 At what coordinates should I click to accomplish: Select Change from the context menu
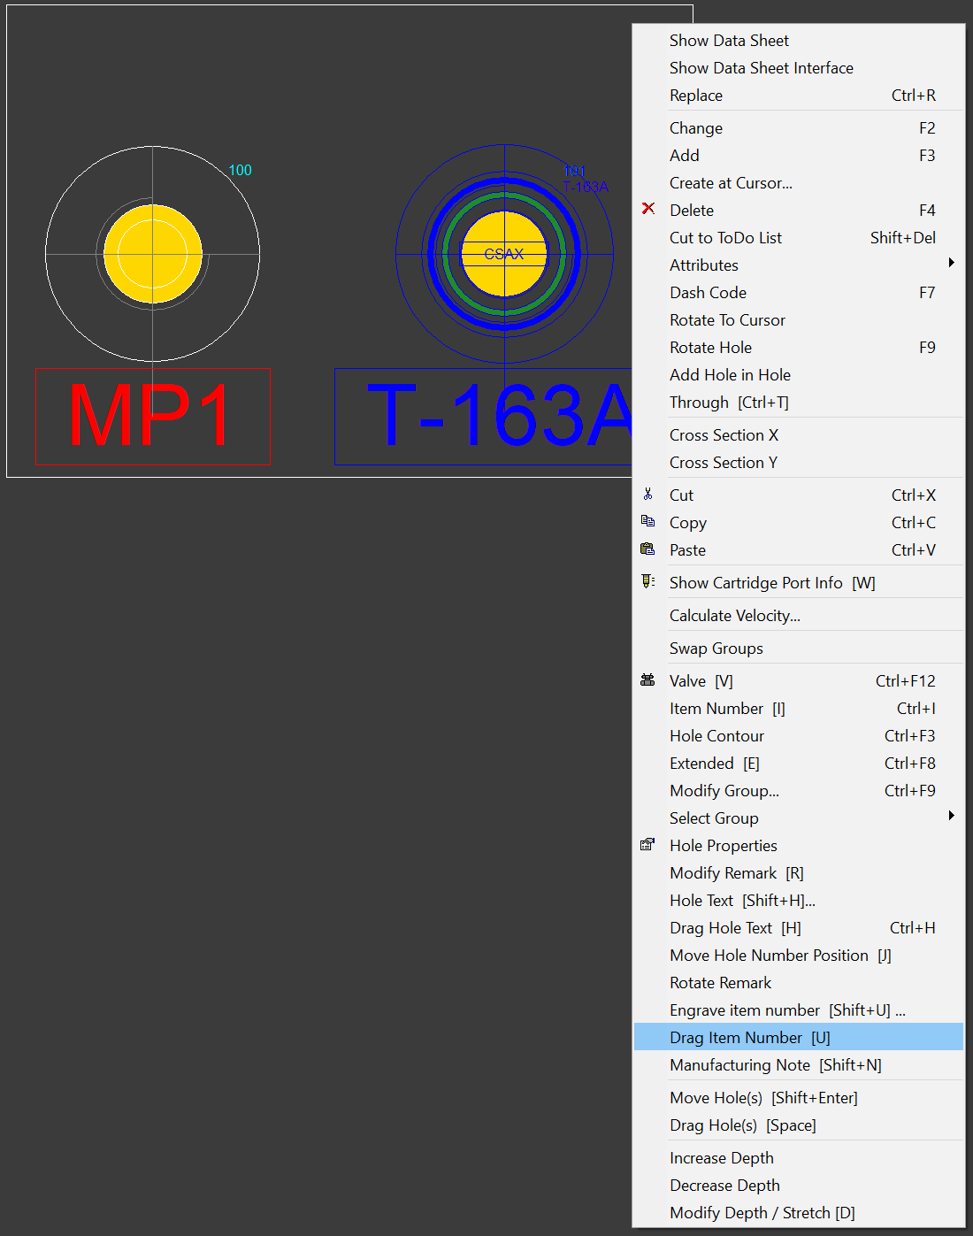pyautogui.click(x=799, y=128)
